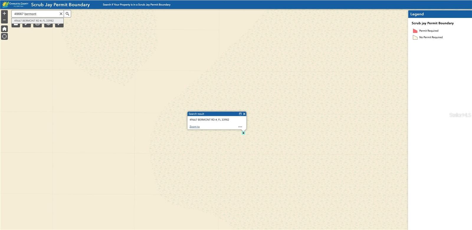The image size is (472, 230).
Task: Click the Legend panel header
Action: pos(440,14)
